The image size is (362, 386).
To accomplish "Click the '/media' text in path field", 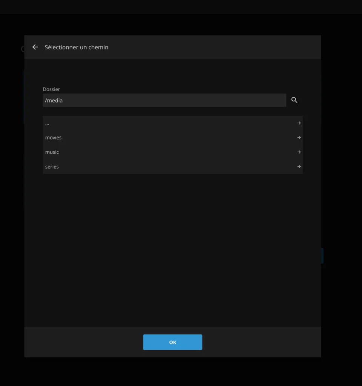I will [54, 100].
